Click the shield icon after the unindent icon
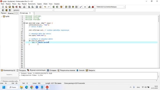160x90 pixels. click(x=61, y=7)
